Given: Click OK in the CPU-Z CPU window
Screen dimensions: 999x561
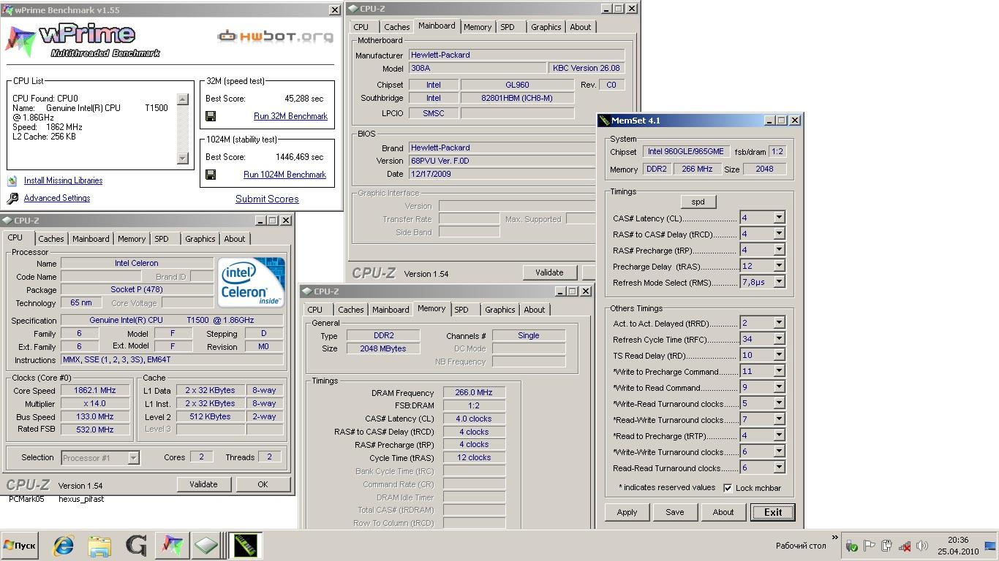Looking at the screenshot, I should pos(263,484).
